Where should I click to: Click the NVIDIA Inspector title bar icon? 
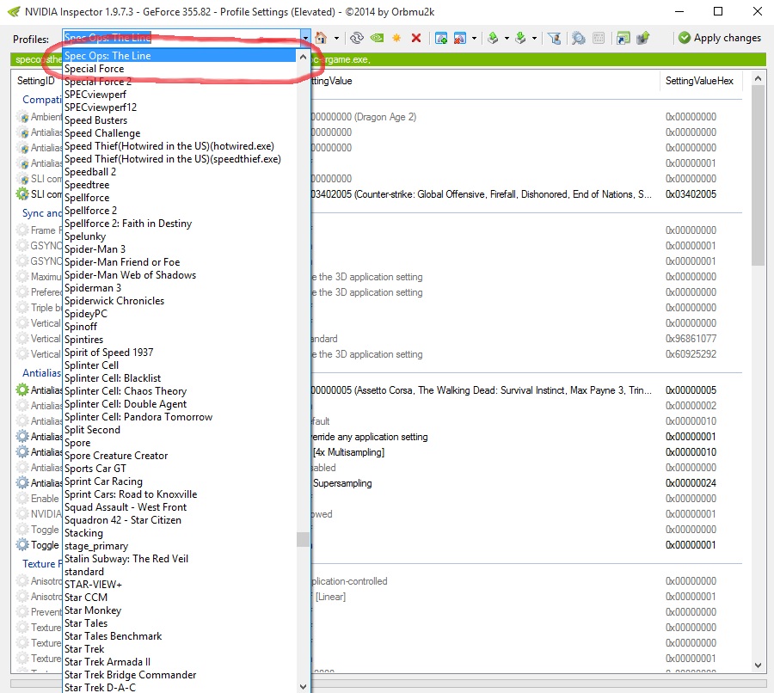pos(14,12)
